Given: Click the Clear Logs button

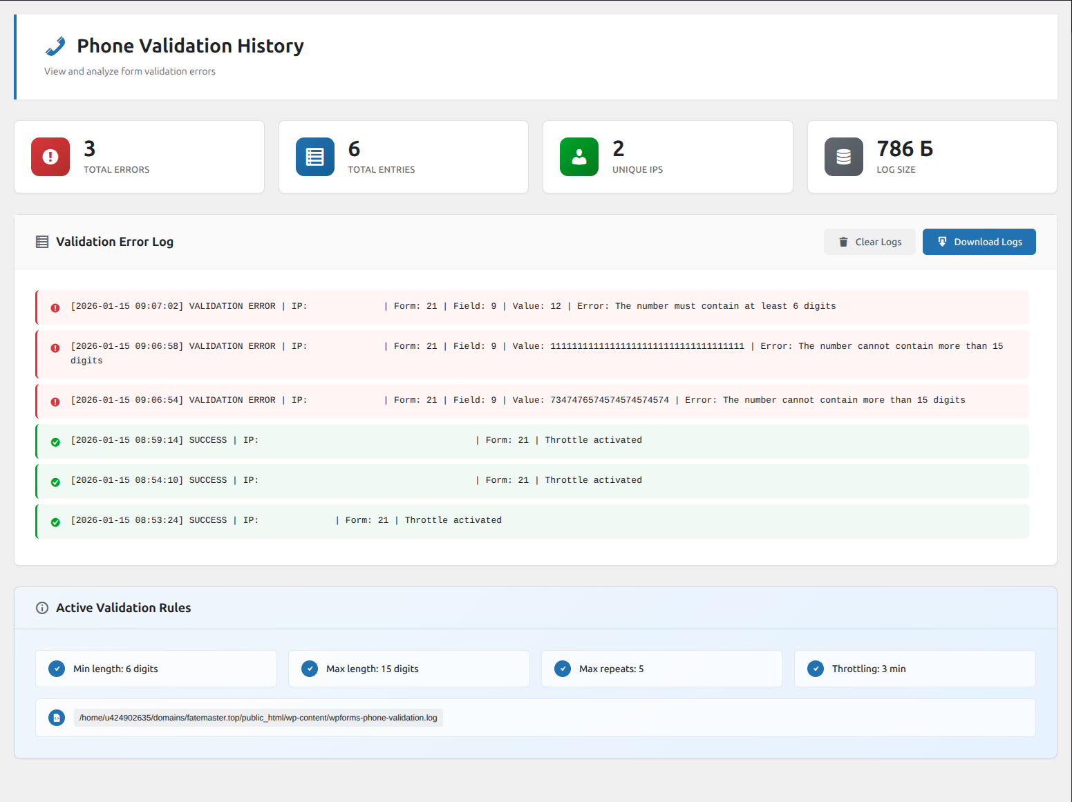Looking at the screenshot, I should pos(869,242).
